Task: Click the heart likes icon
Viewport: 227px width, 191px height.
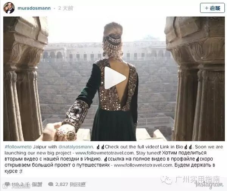Action: (8, 184)
